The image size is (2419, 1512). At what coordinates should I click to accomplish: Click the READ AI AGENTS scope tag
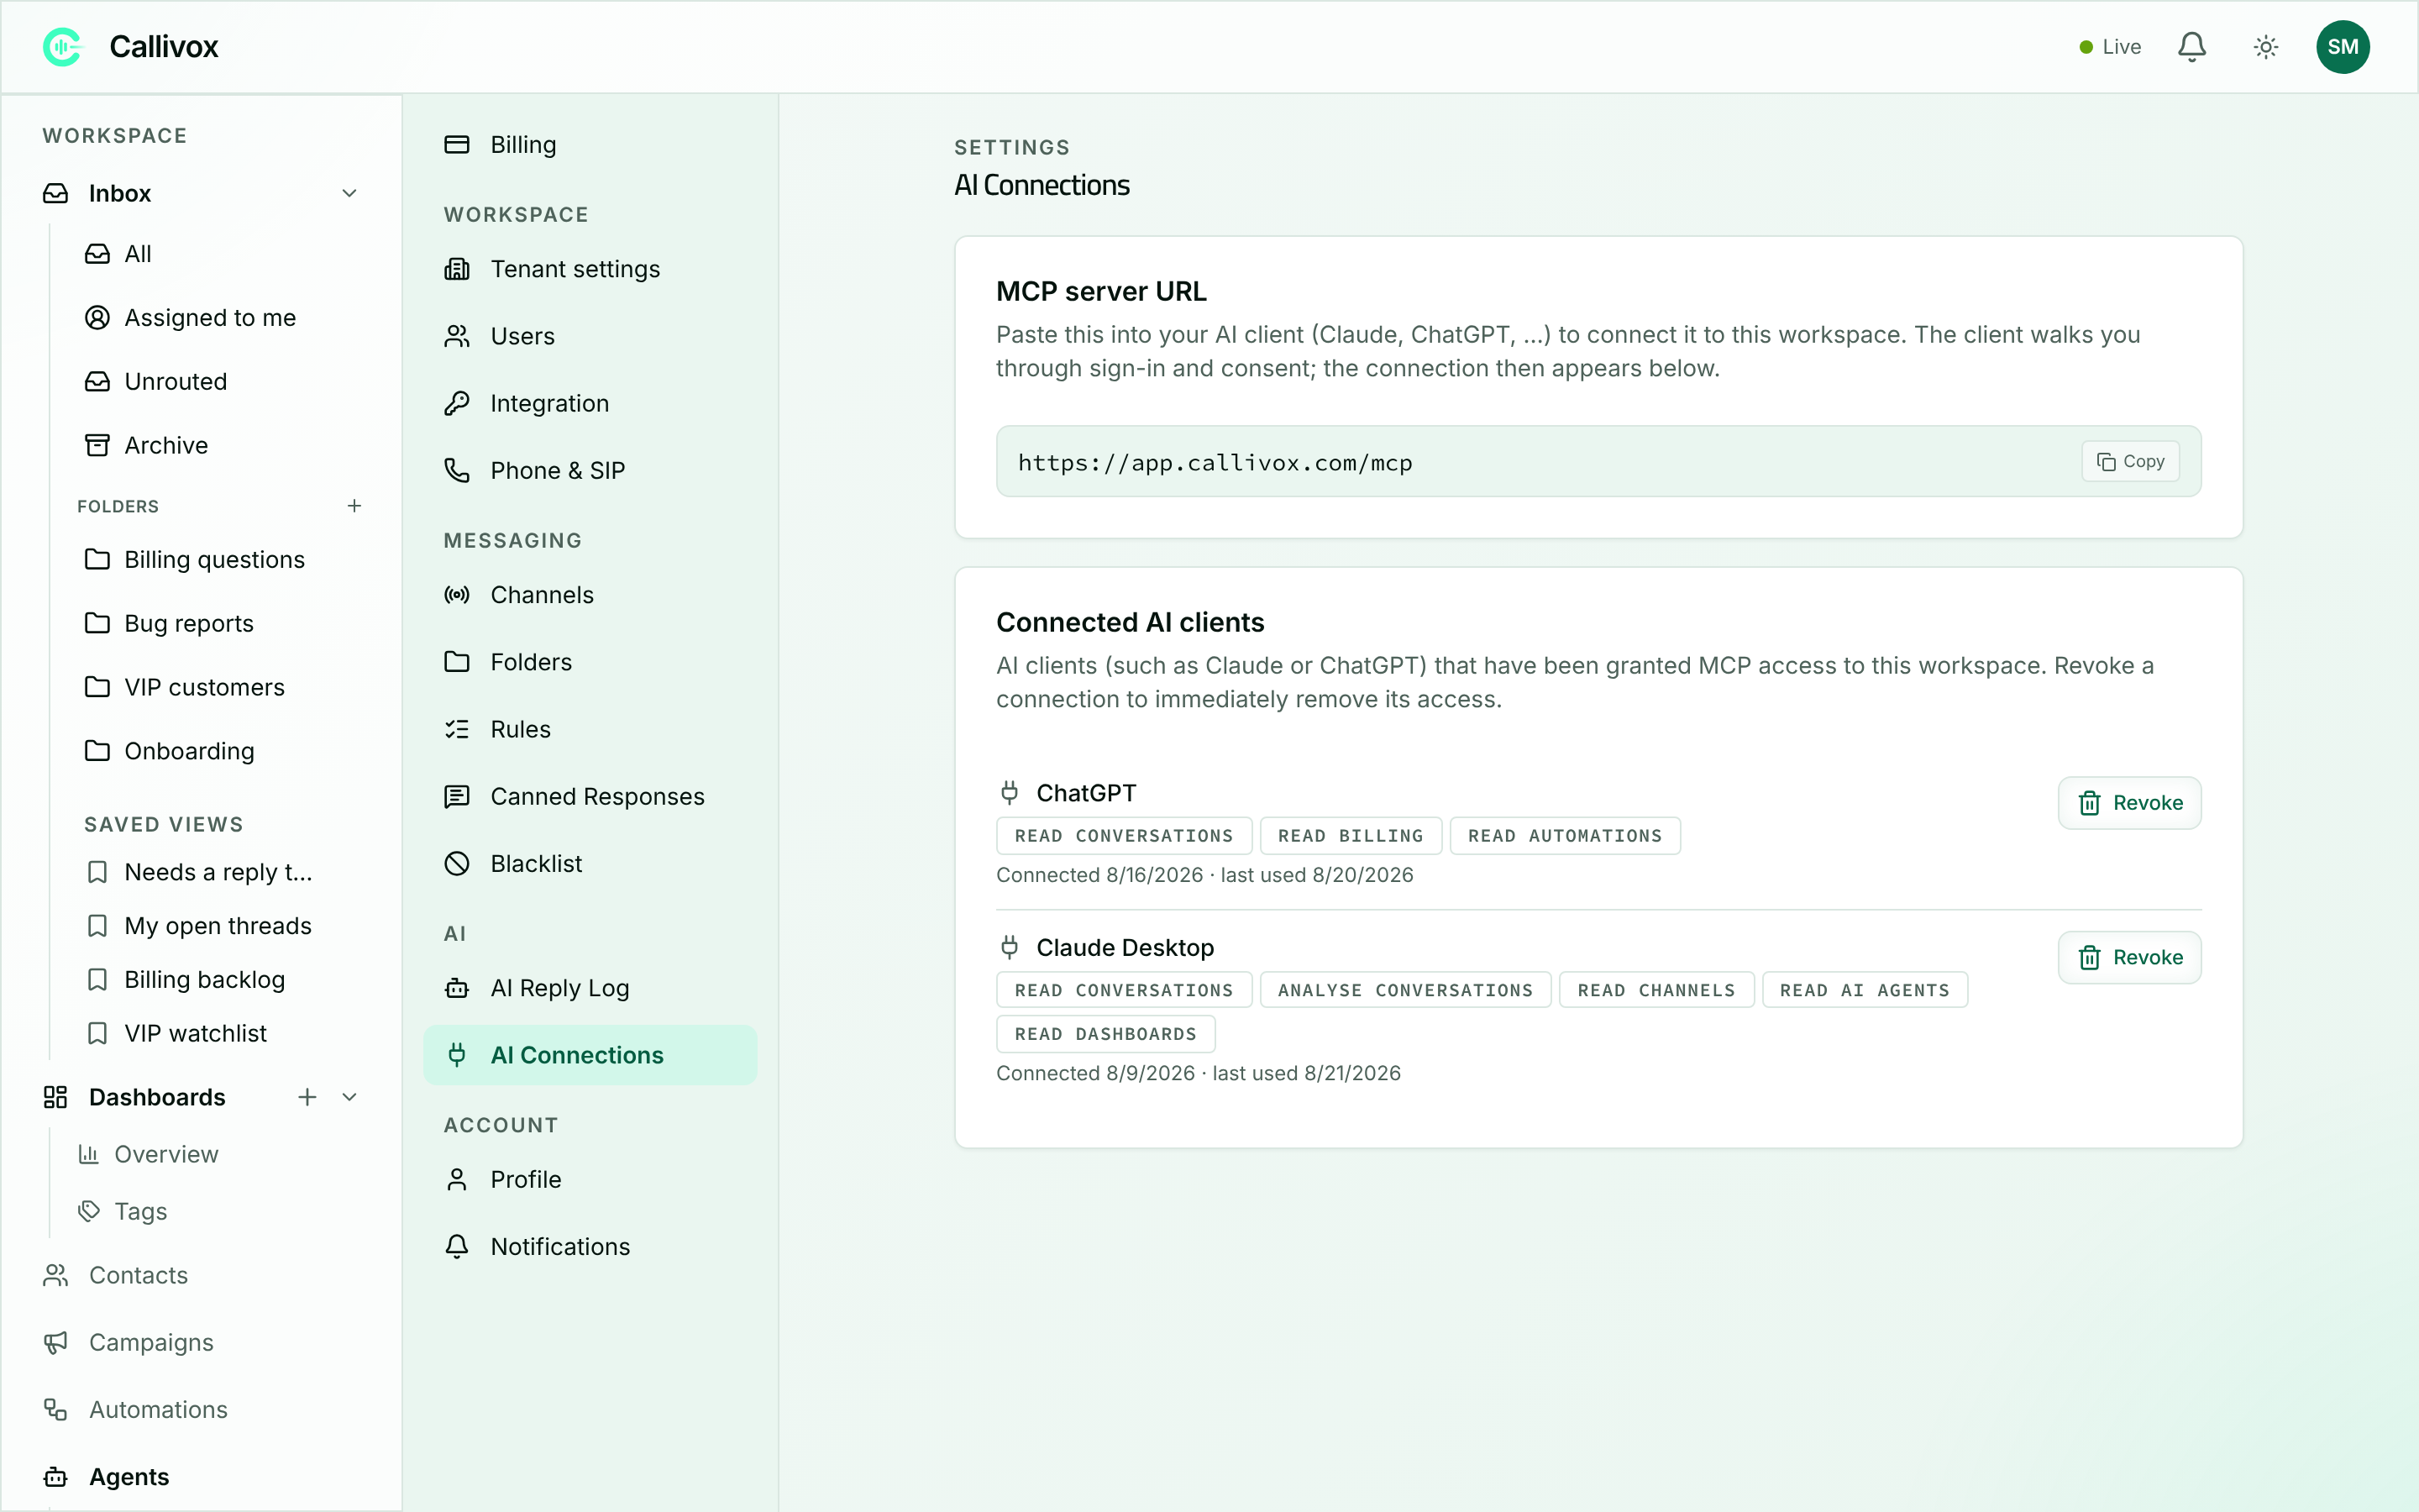tap(1865, 990)
